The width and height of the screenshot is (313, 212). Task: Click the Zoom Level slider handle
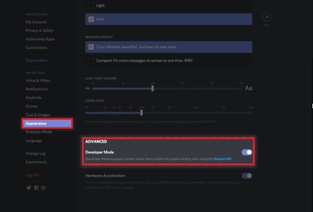pyautogui.click(x=141, y=113)
